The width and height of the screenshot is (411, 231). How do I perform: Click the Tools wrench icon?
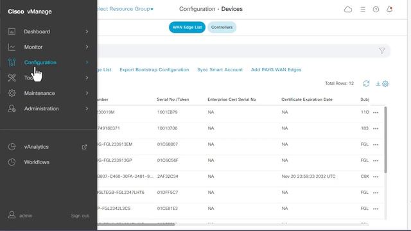pos(12,78)
